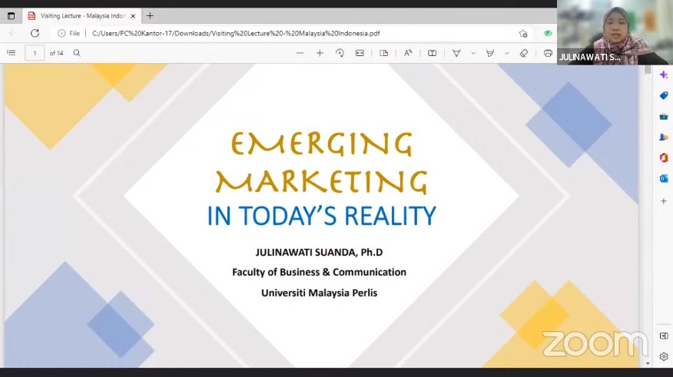Open Copilot in the Edge sidebar
The height and width of the screenshot is (377, 673).
664,75
